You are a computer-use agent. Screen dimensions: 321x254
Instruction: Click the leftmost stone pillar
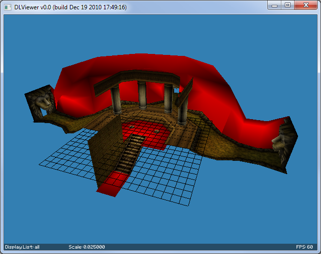[x=116, y=100]
